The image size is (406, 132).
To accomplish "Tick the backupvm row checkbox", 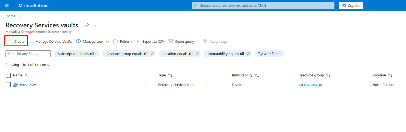I will pos(8,85).
